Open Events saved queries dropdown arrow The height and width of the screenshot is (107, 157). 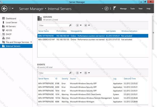89,73
